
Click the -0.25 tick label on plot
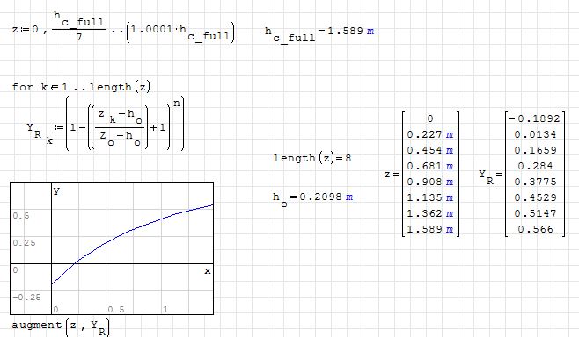tap(26, 298)
